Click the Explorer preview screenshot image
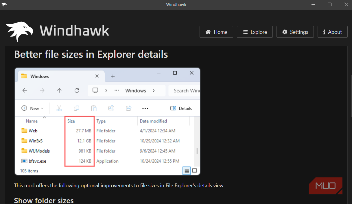This screenshot has height=204, width=352. (x=107, y=121)
